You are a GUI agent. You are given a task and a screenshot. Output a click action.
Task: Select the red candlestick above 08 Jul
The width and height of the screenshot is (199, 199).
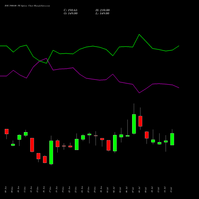click(140, 121)
